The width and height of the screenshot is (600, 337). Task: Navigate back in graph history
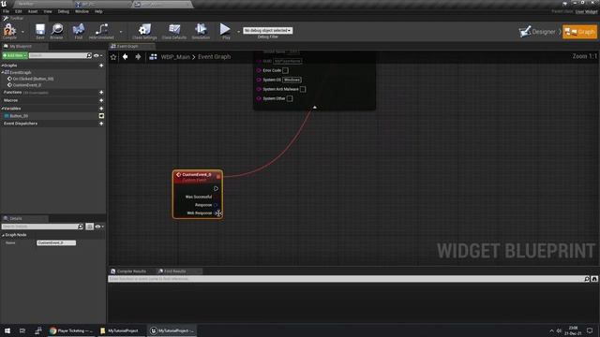[125, 57]
